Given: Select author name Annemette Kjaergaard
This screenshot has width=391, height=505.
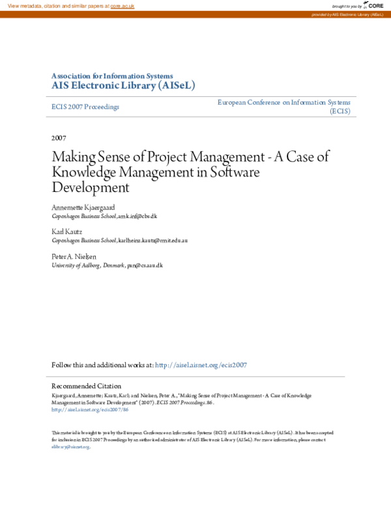Looking at the screenshot, I should point(83,208).
